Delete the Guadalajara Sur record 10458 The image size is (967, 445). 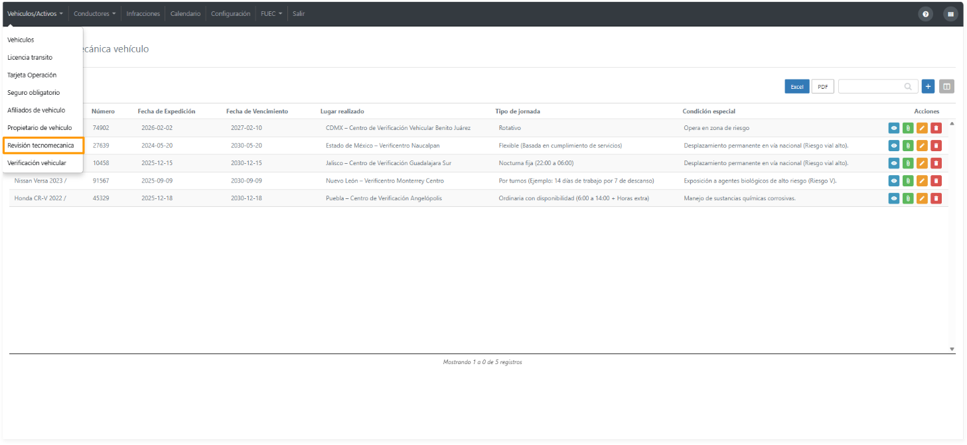tap(936, 163)
